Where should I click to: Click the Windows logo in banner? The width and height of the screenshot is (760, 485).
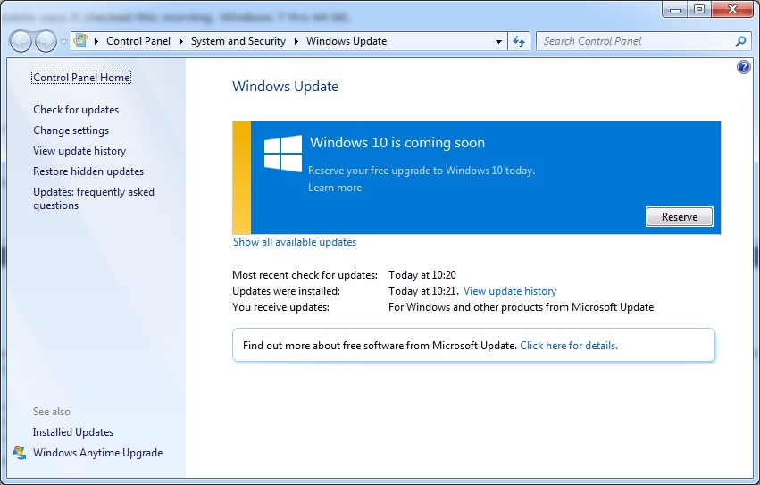coord(283,154)
